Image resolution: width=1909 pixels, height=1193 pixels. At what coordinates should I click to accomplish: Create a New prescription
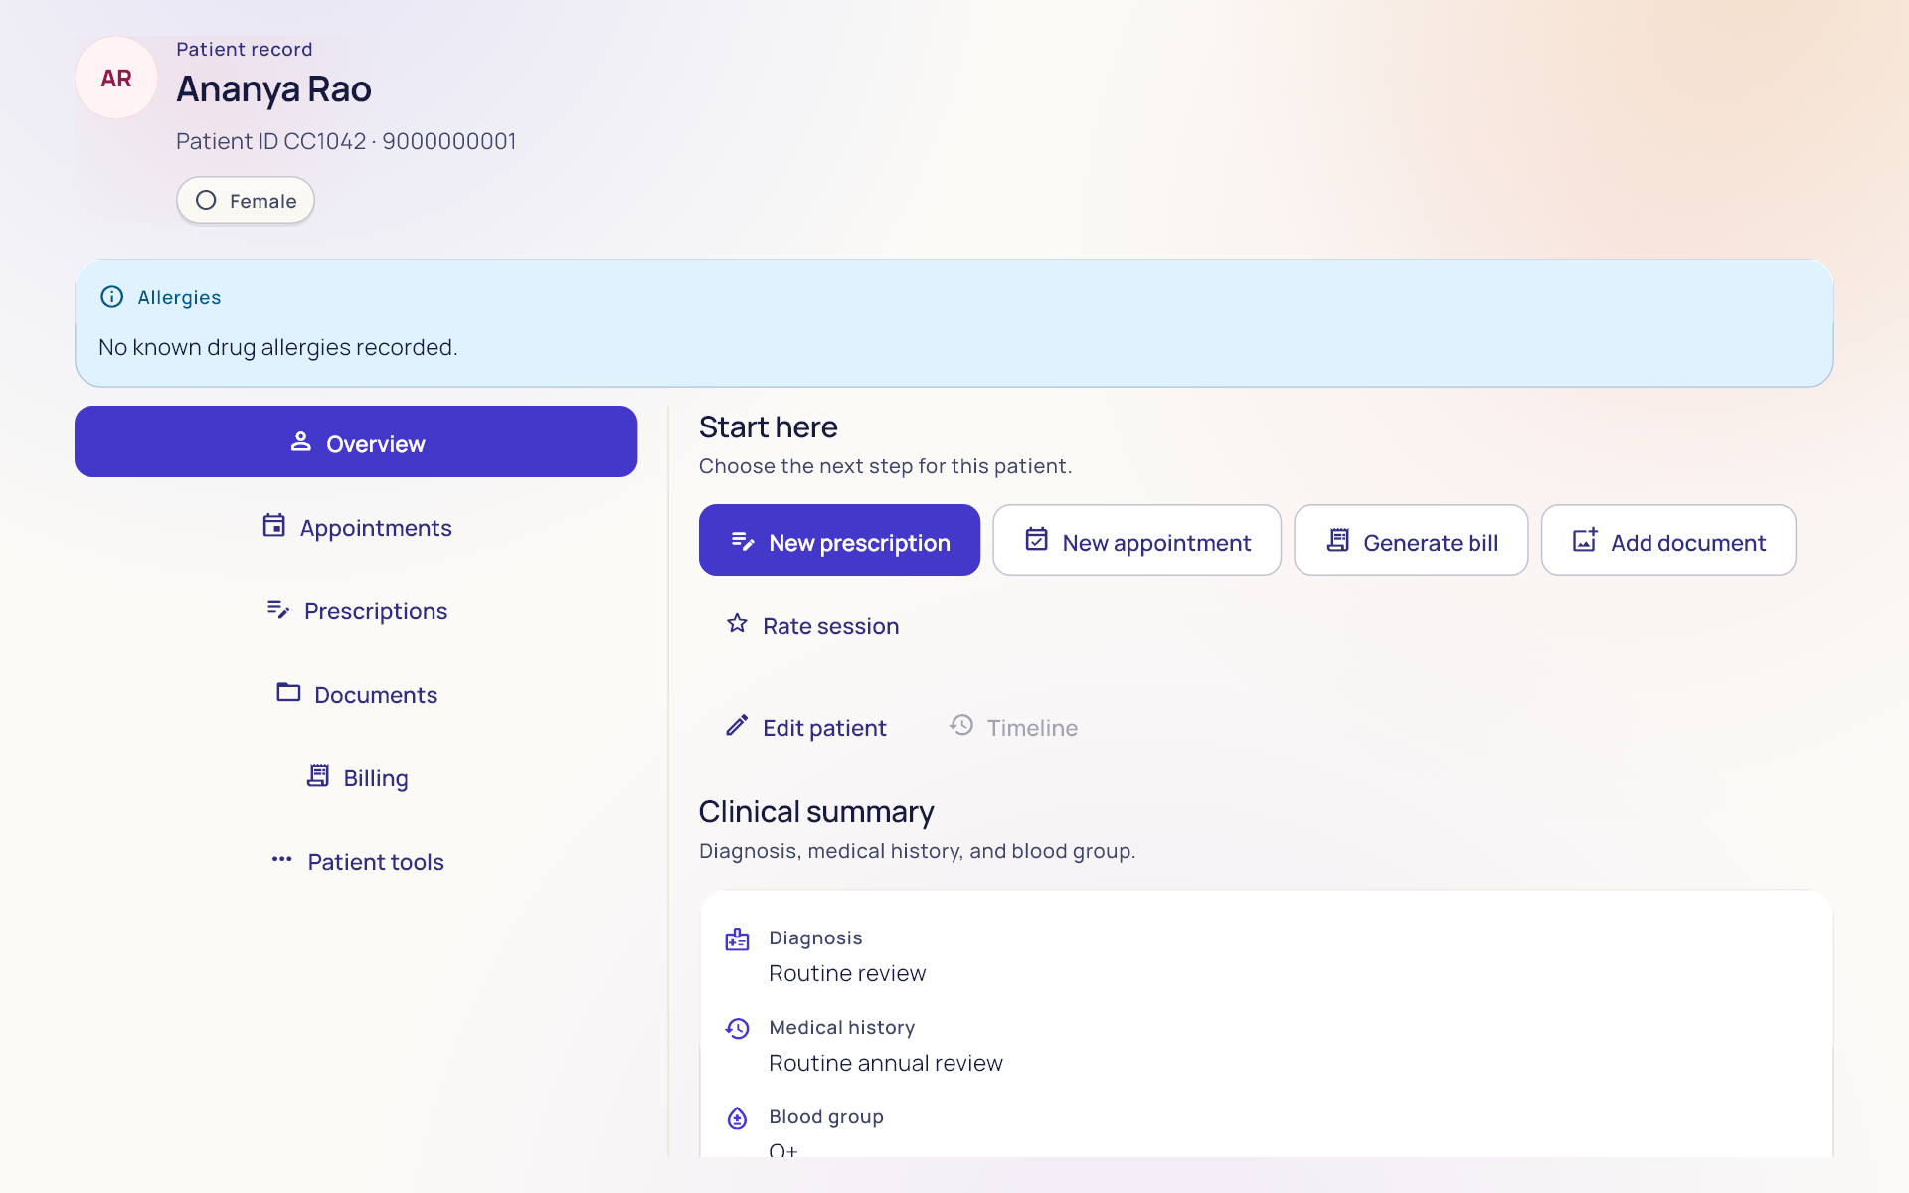[839, 540]
